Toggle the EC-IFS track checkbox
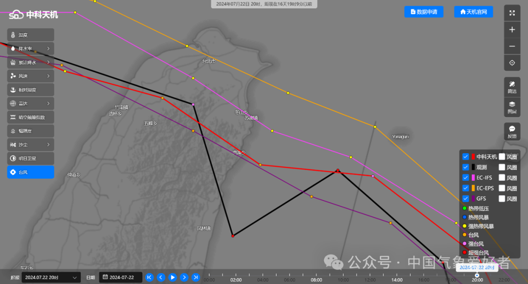Image resolution: width=528 pixels, height=284 pixels. pos(465,178)
